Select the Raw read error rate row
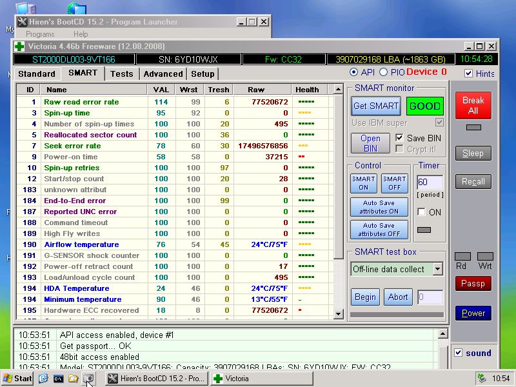 [175, 102]
